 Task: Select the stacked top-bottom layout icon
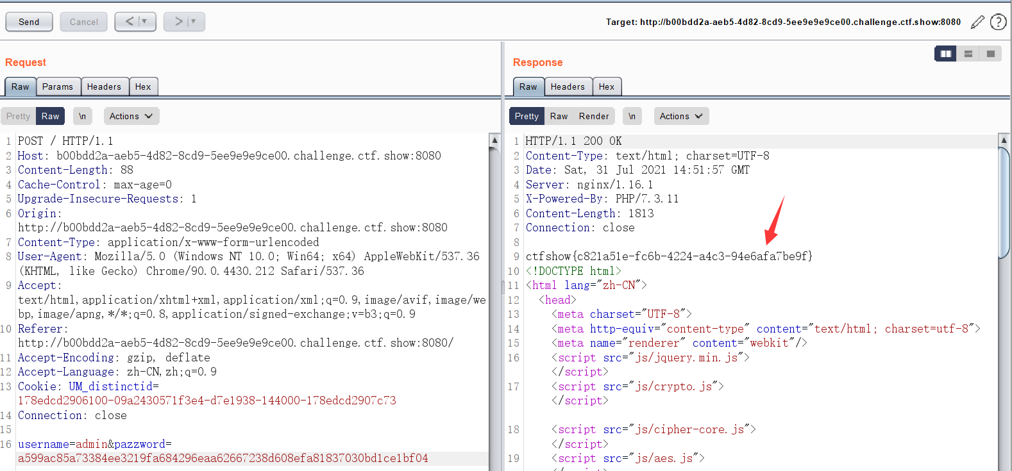tap(968, 54)
